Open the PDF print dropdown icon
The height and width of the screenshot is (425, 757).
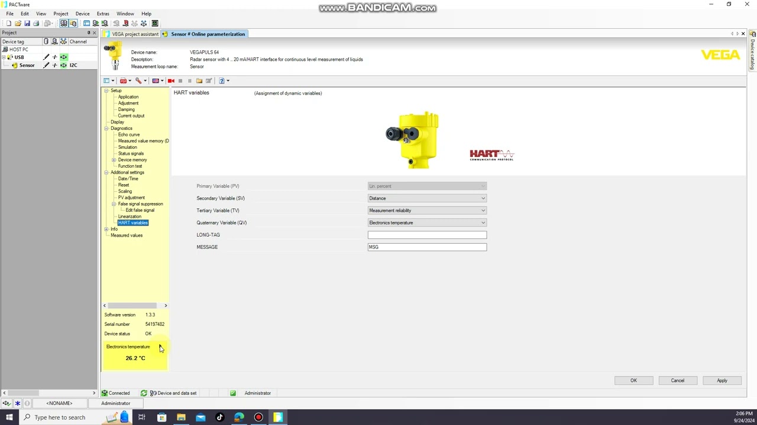125,81
